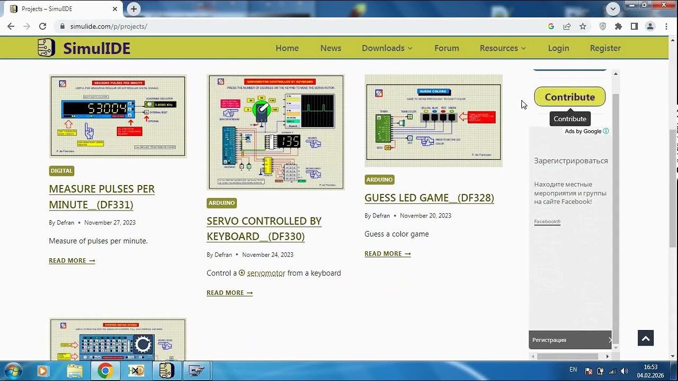Select the ARDUINO tag above Servo Controlled
Screen dimensions: 678x381
click(221, 203)
